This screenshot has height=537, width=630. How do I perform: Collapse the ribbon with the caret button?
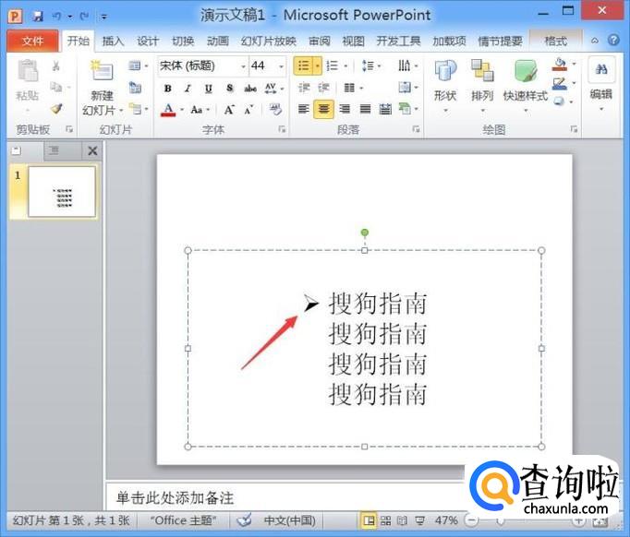(x=595, y=41)
